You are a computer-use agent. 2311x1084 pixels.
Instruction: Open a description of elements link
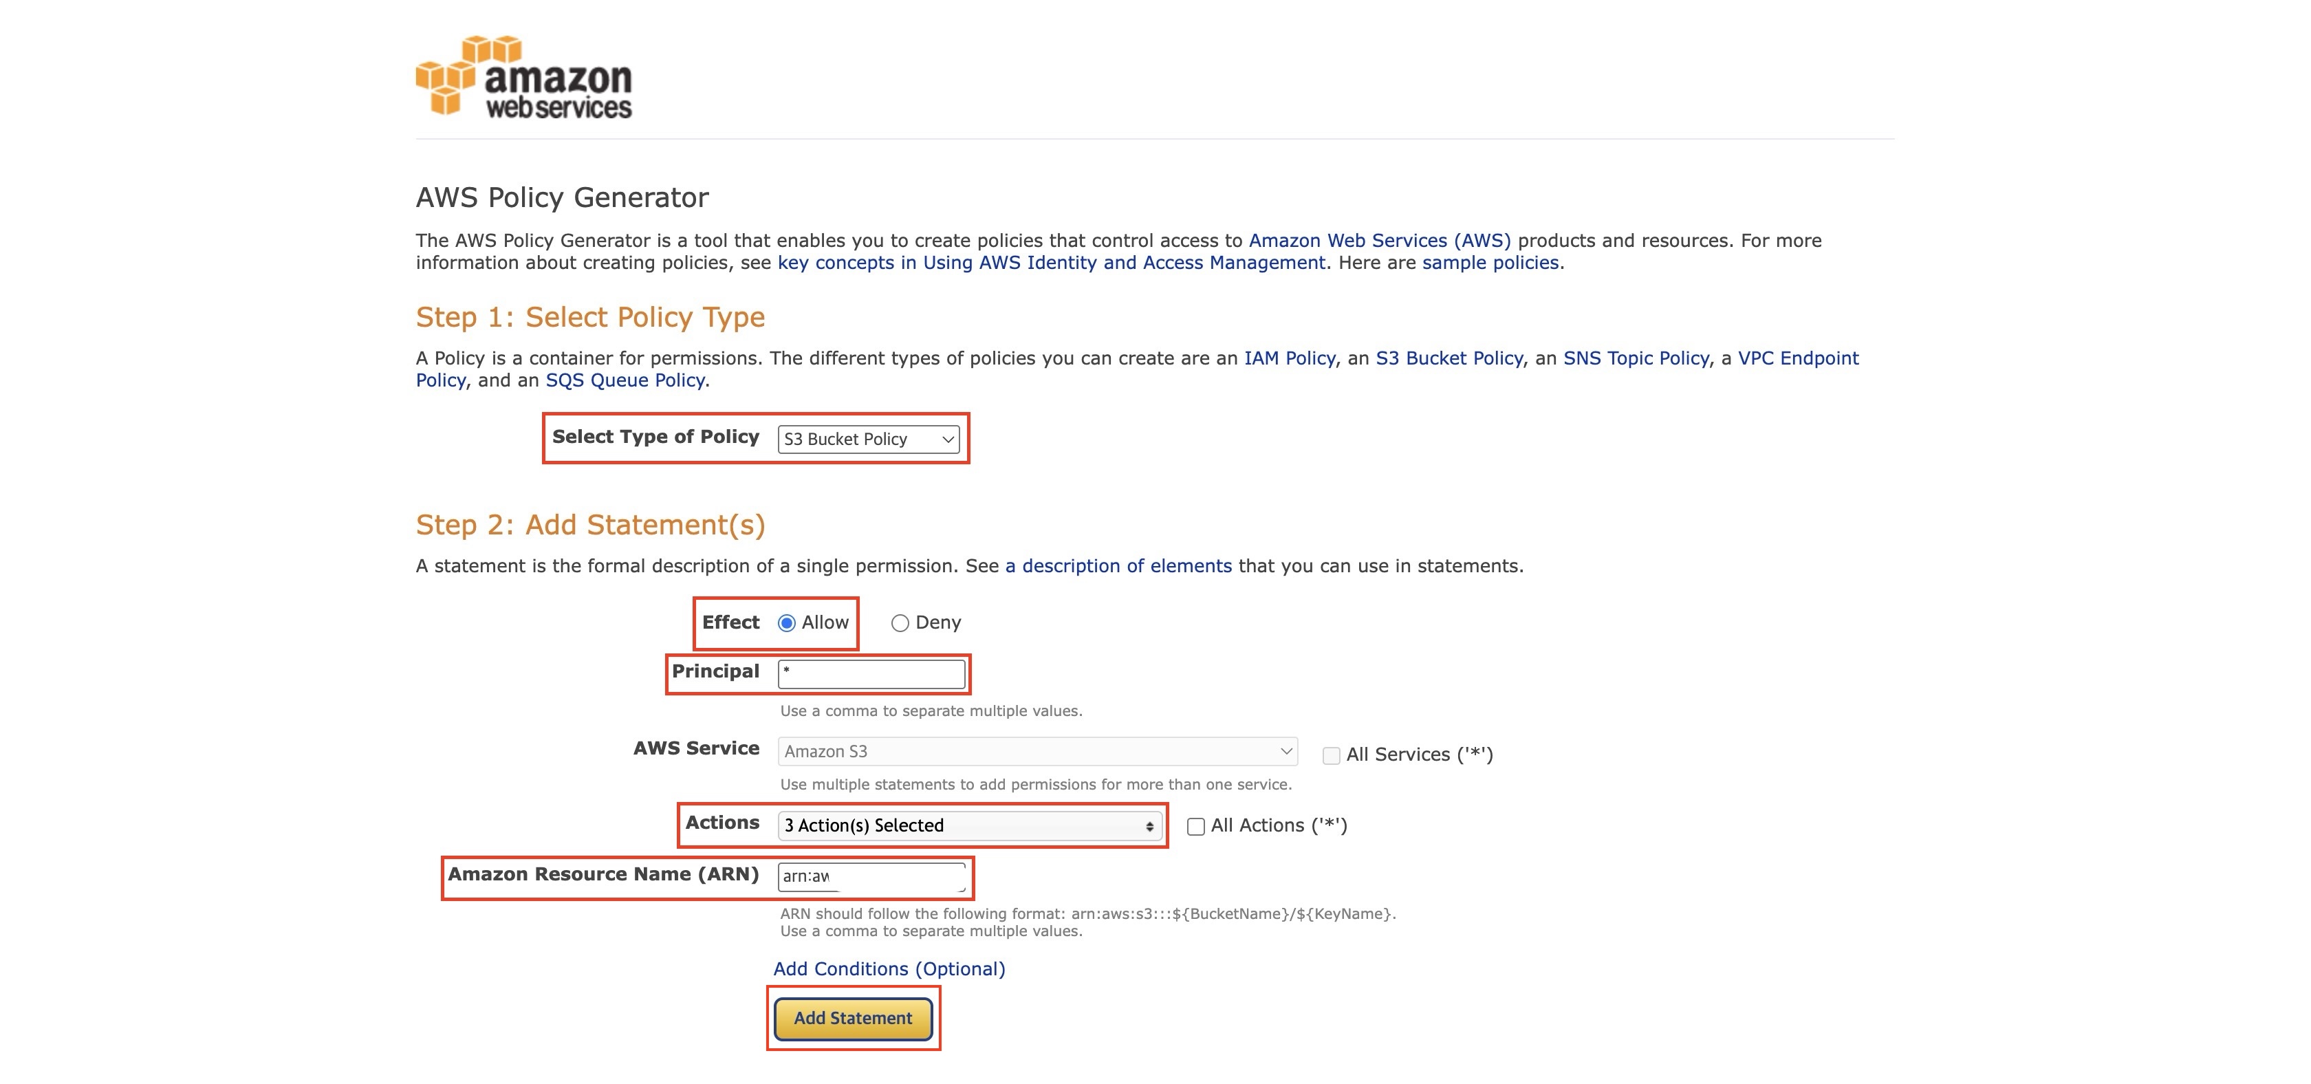1118,566
